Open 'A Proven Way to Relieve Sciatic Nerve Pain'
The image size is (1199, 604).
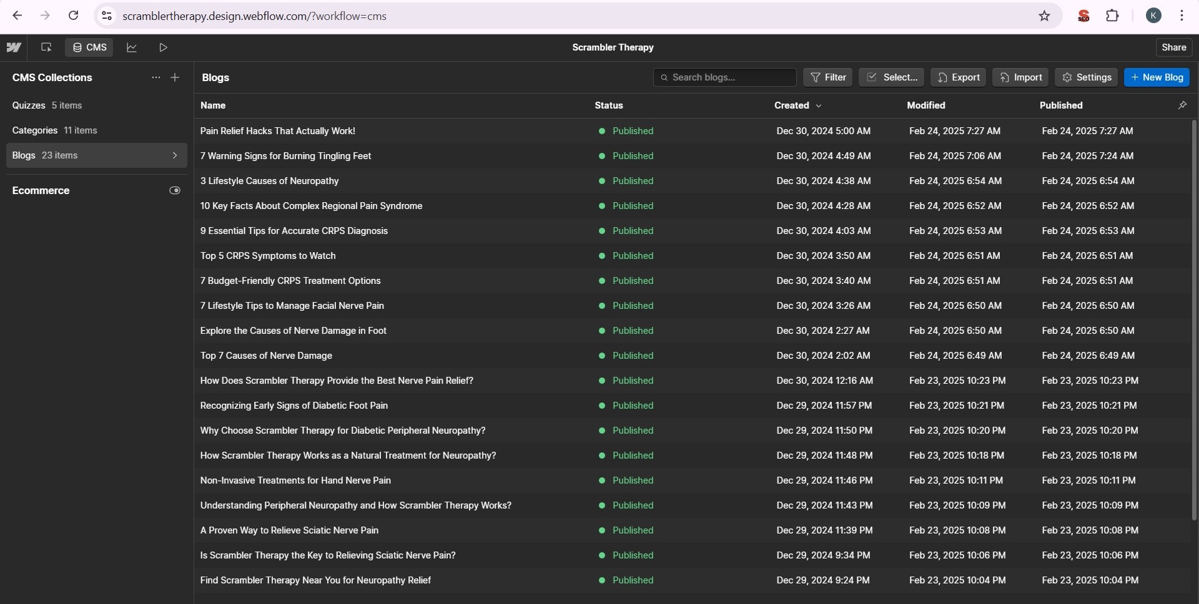click(x=289, y=530)
